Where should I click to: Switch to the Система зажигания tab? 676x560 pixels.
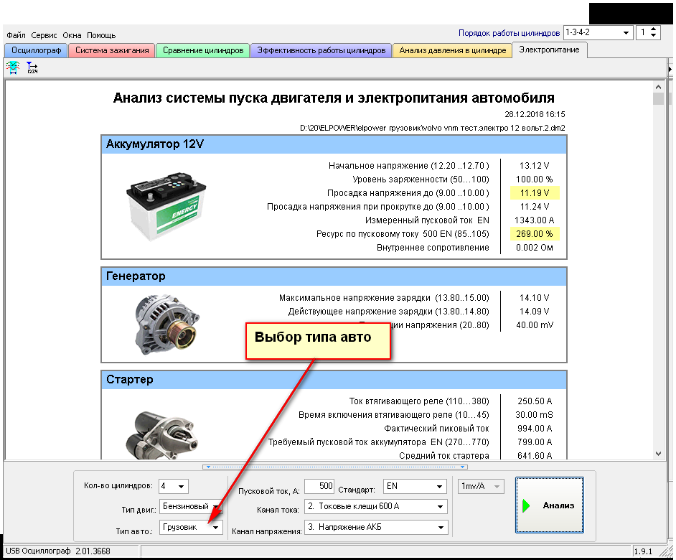click(x=112, y=50)
